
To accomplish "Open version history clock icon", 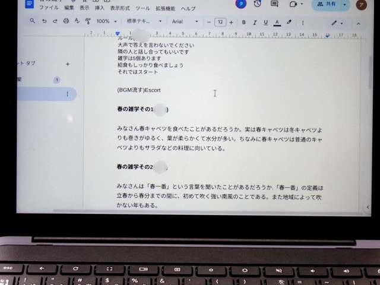I will [257, 4].
